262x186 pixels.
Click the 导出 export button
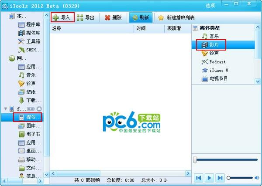[x=86, y=17]
